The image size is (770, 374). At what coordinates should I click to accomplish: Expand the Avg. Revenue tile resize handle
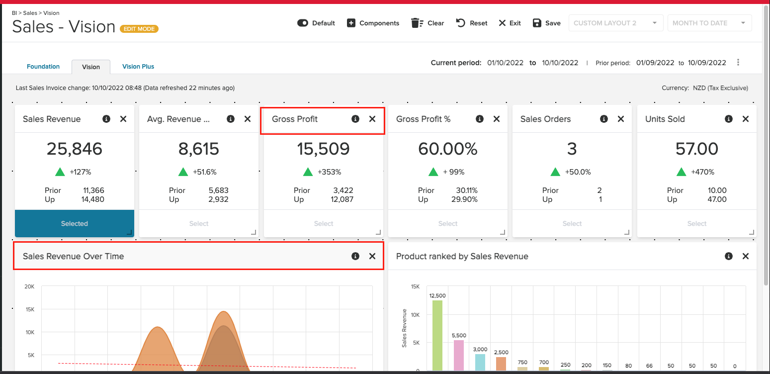click(x=254, y=232)
